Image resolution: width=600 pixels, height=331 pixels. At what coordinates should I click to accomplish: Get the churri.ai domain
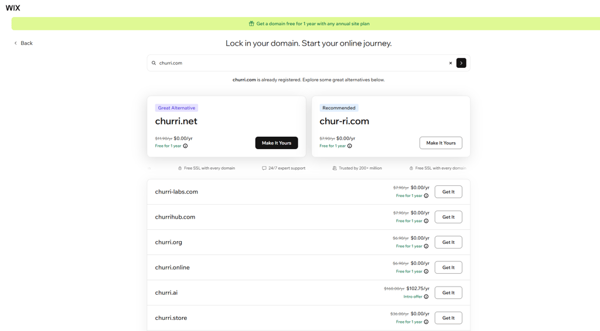point(448,292)
